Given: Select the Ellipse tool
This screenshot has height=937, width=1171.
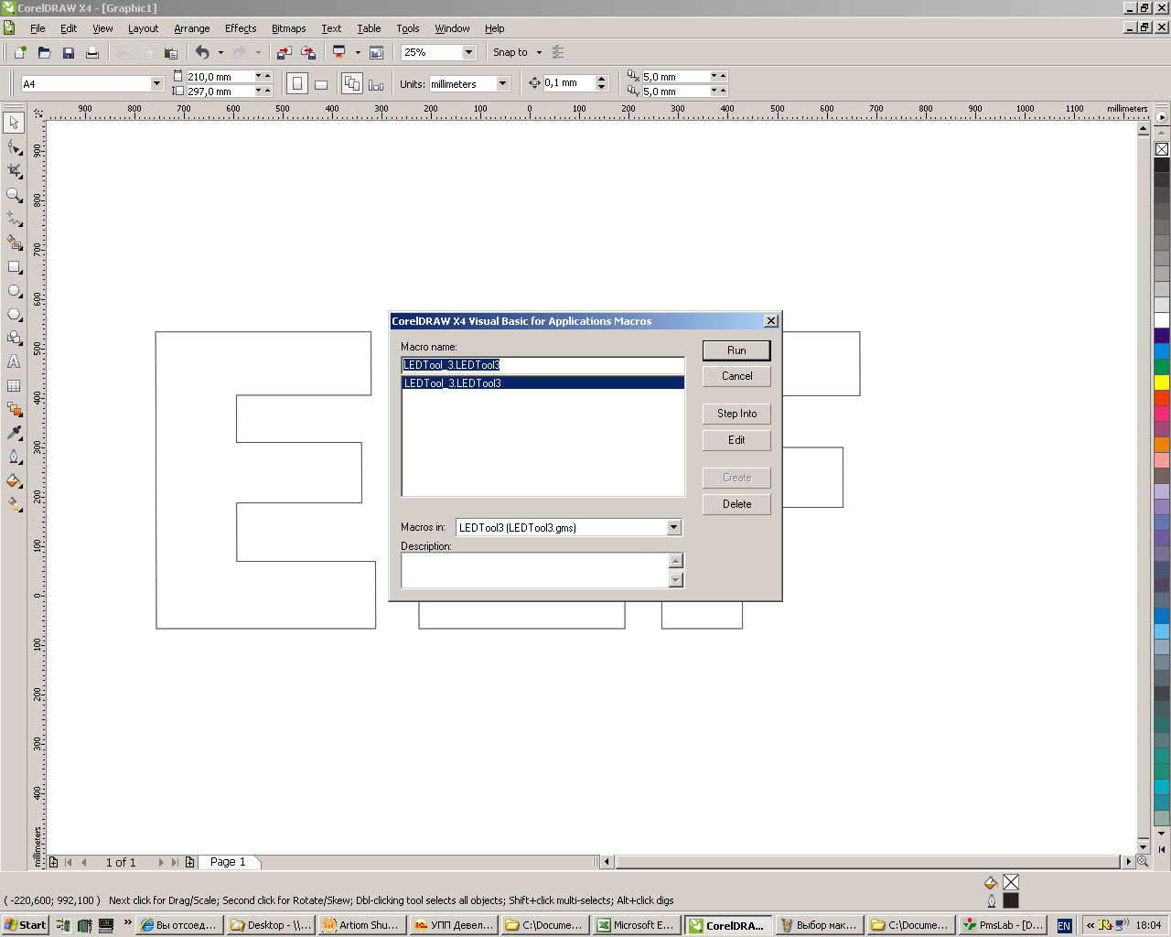Looking at the screenshot, I should coord(14,290).
